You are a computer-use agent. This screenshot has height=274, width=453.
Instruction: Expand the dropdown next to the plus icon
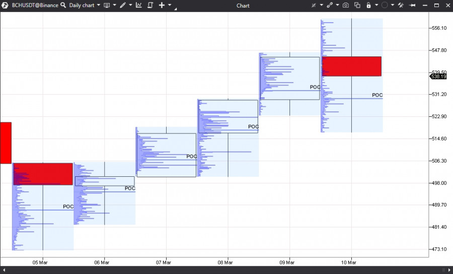pyautogui.click(x=170, y=5)
